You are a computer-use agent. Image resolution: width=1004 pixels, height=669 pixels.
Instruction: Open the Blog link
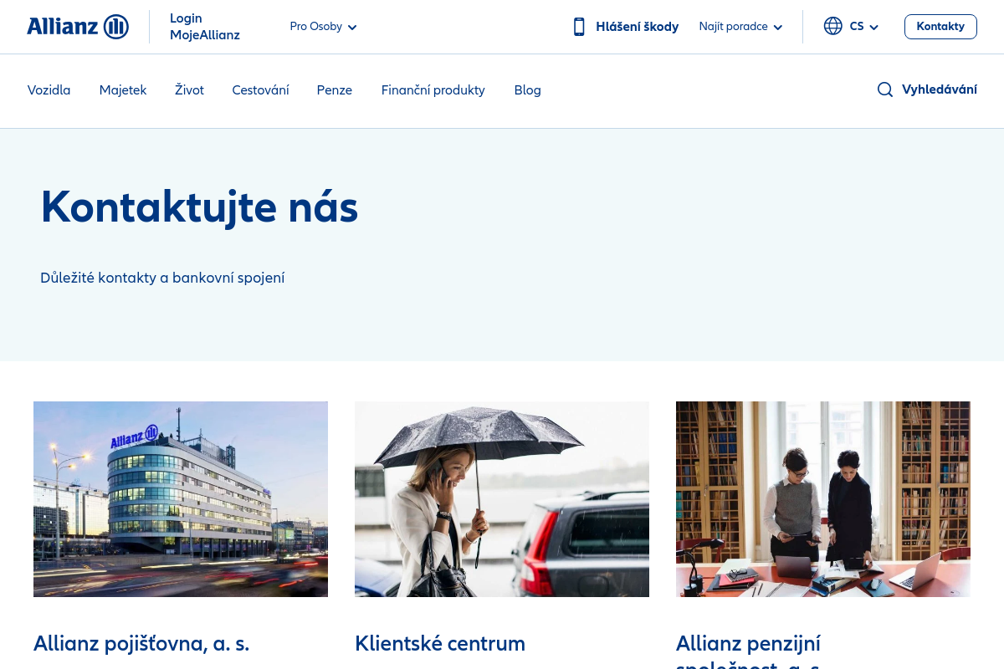coord(527,90)
